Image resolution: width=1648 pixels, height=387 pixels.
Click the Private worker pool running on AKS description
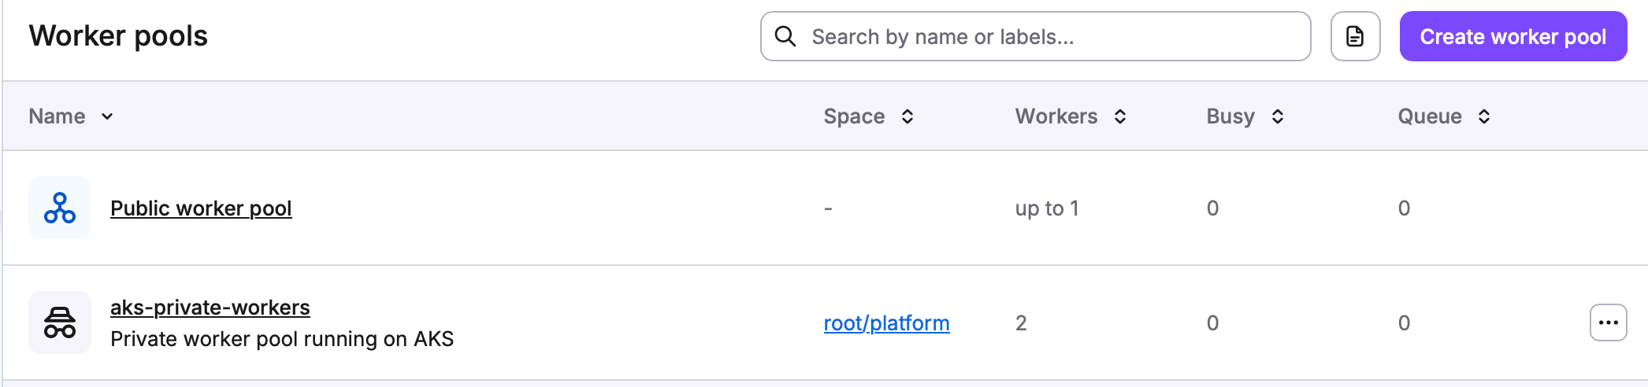pos(282,339)
